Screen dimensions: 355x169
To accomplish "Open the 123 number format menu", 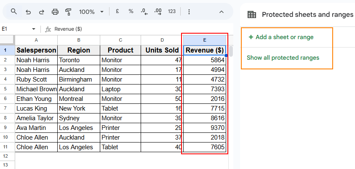I will 171,12.
